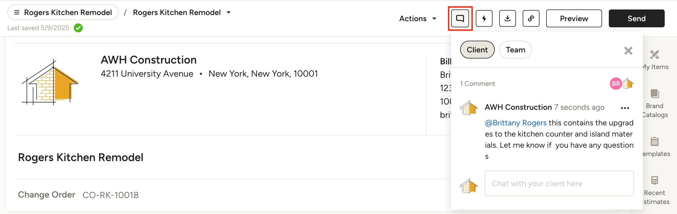Screen dimensions: 677x214
Task: Expand the Actions dropdown
Action: (x=418, y=19)
